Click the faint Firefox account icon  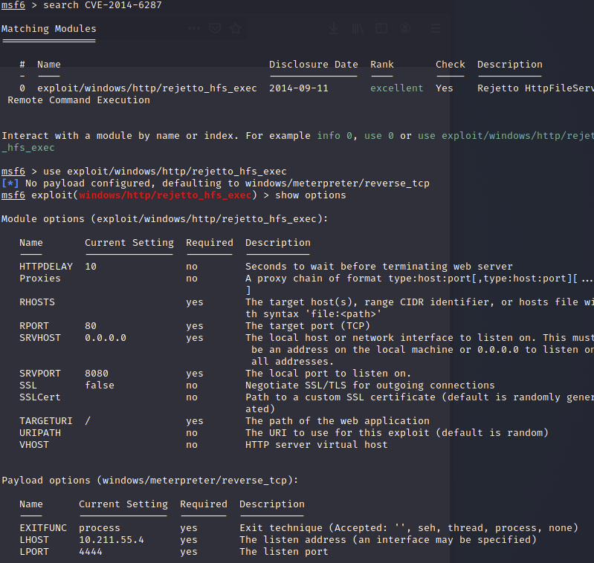(405, 28)
